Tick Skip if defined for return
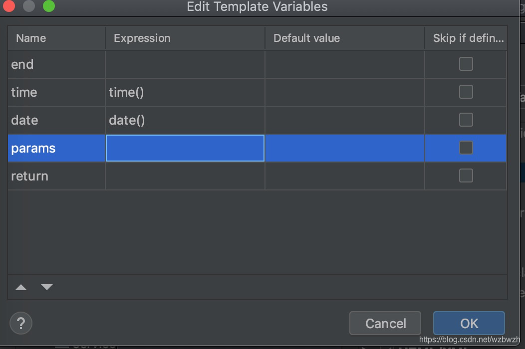525x349 pixels. [466, 175]
